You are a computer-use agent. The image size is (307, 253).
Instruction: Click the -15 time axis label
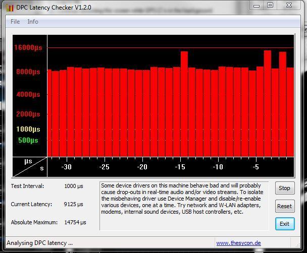(180, 167)
